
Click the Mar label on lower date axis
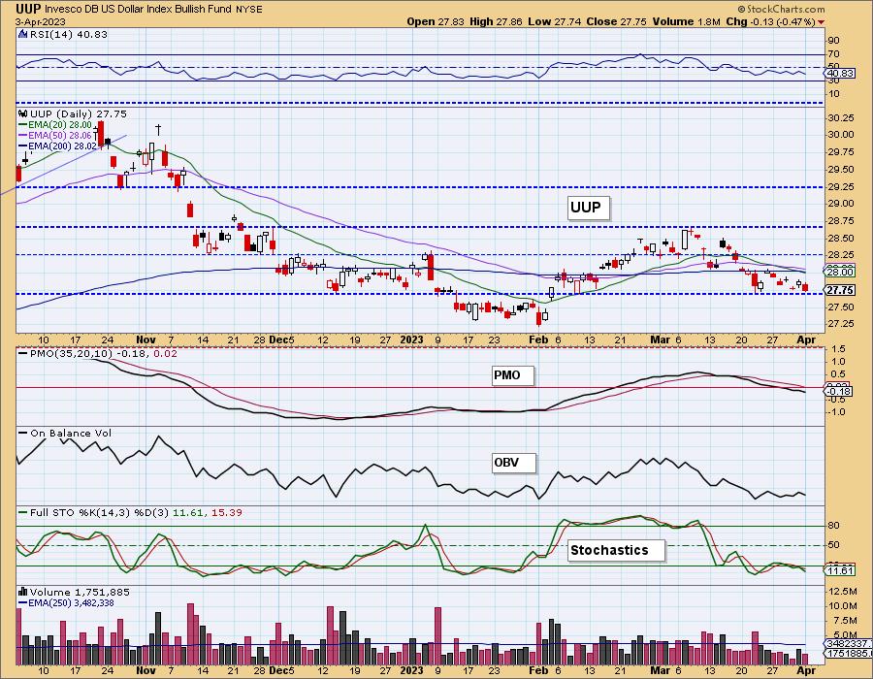pyautogui.click(x=660, y=670)
